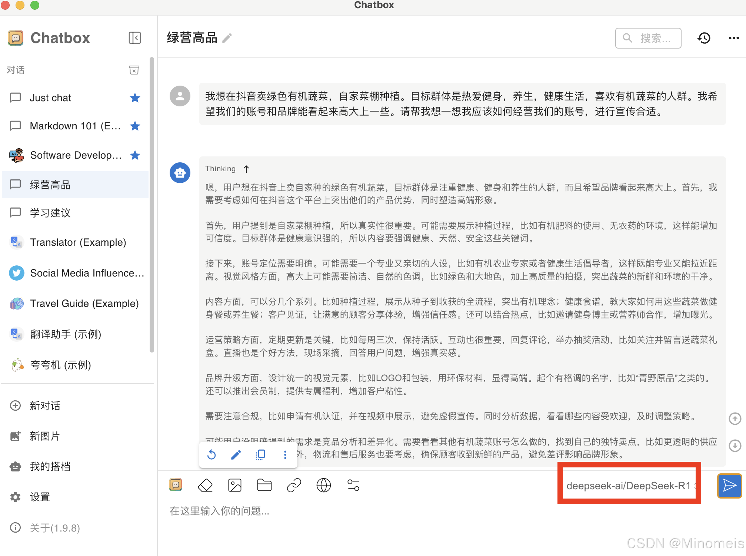Open 设置 settings

click(x=40, y=497)
